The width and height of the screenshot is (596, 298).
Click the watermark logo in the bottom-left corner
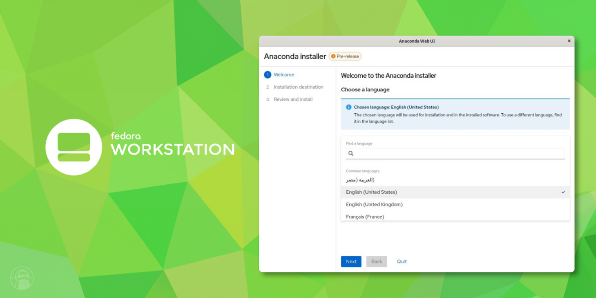click(22, 278)
